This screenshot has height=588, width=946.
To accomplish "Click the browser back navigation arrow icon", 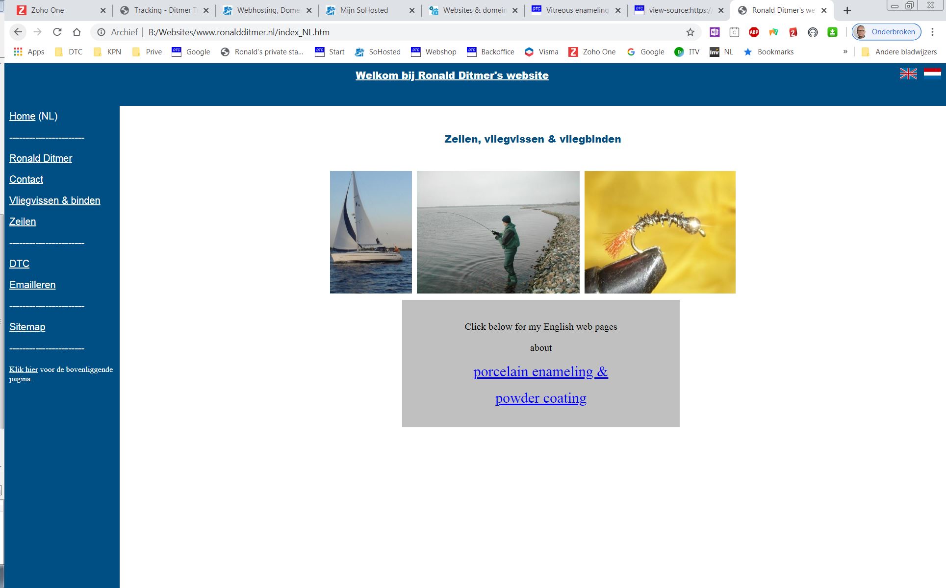I will coord(18,32).
